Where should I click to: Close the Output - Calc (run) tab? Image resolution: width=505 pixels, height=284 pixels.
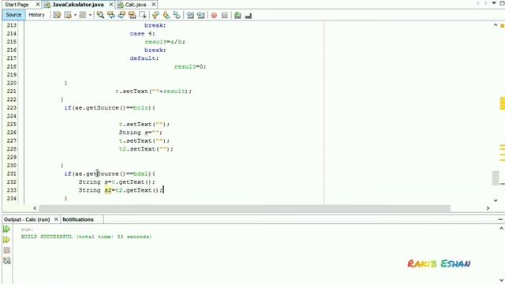pos(56,219)
